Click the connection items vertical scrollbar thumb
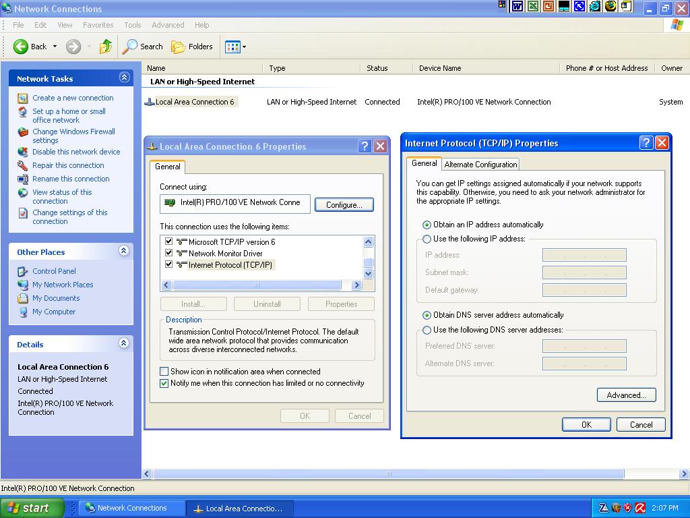The height and width of the screenshot is (518, 690). [x=369, y=262]
